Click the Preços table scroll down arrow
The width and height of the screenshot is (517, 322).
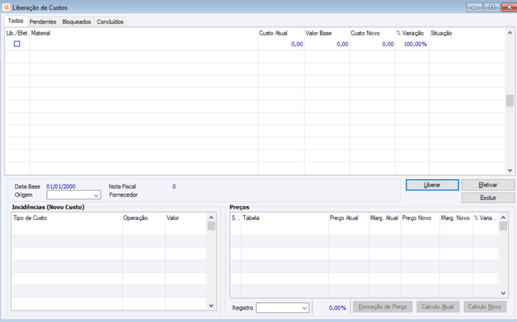[x=503, y=293]
